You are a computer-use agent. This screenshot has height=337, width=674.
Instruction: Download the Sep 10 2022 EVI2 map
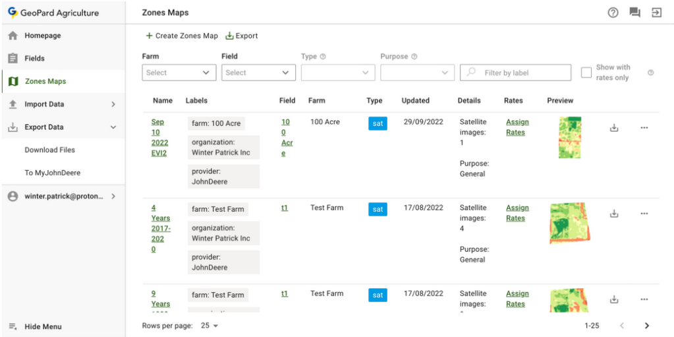point(614,128)
